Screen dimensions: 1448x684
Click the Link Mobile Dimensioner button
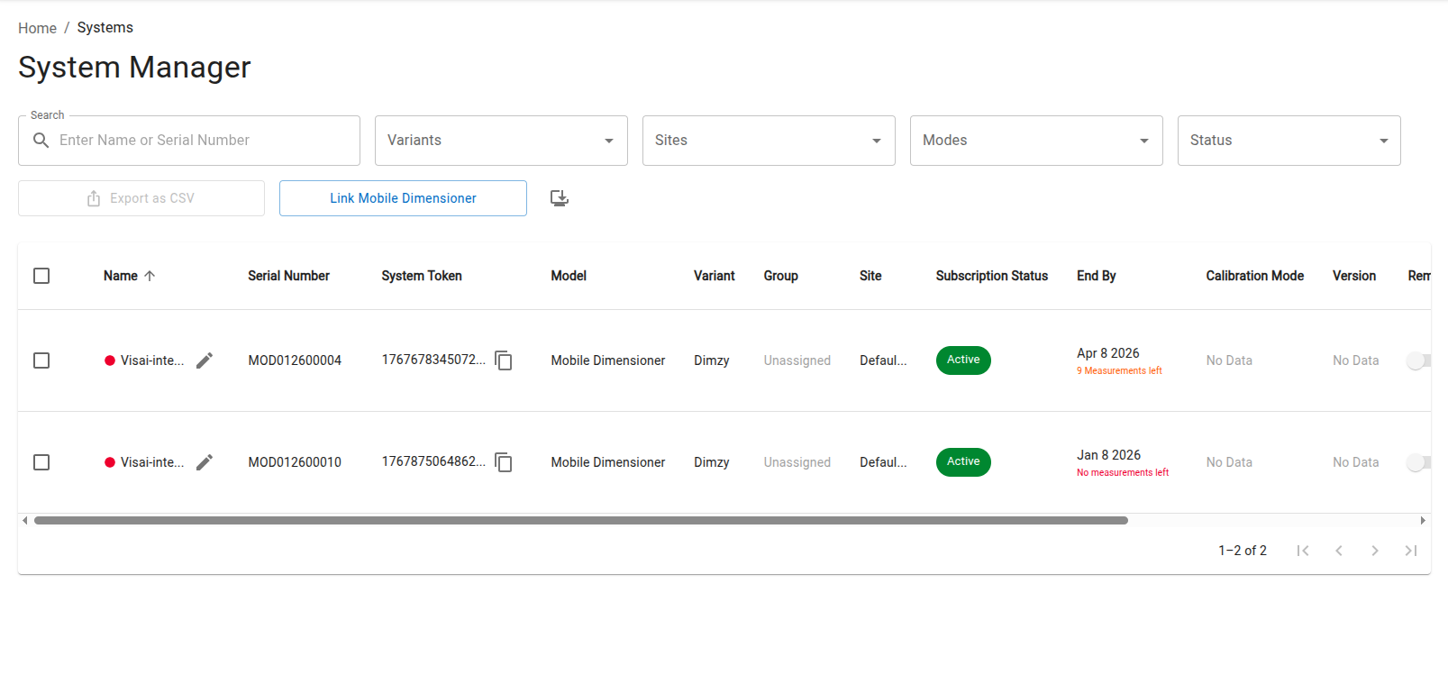(403, 198)
